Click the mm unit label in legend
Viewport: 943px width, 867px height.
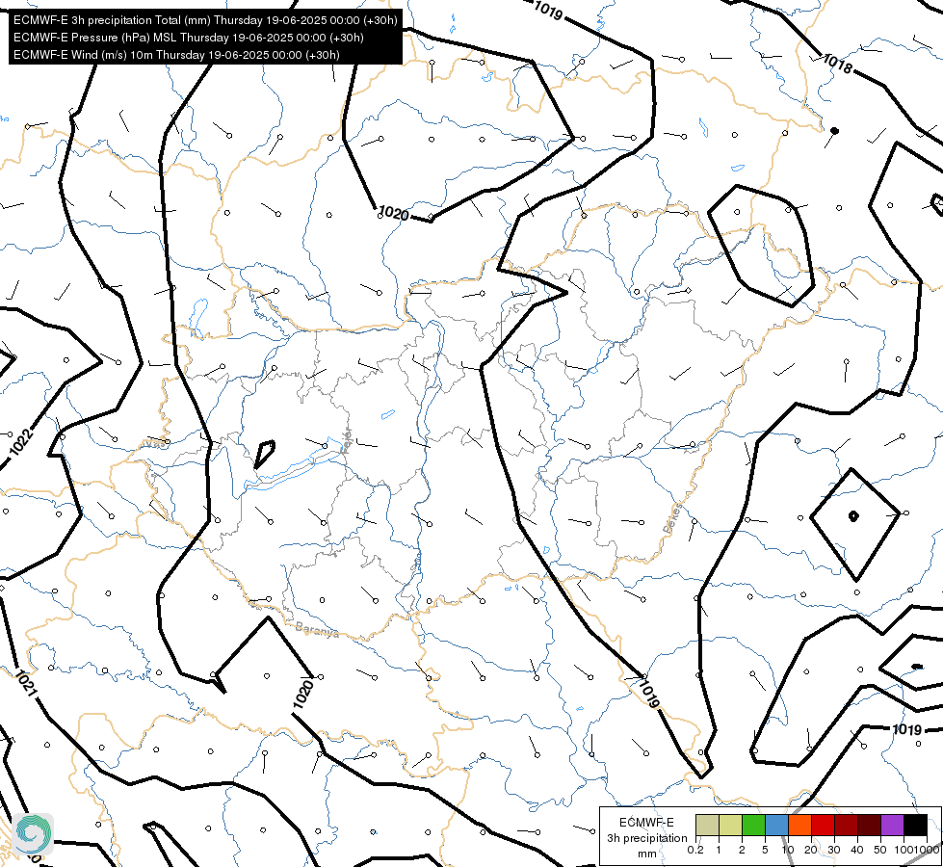[647, 854]
